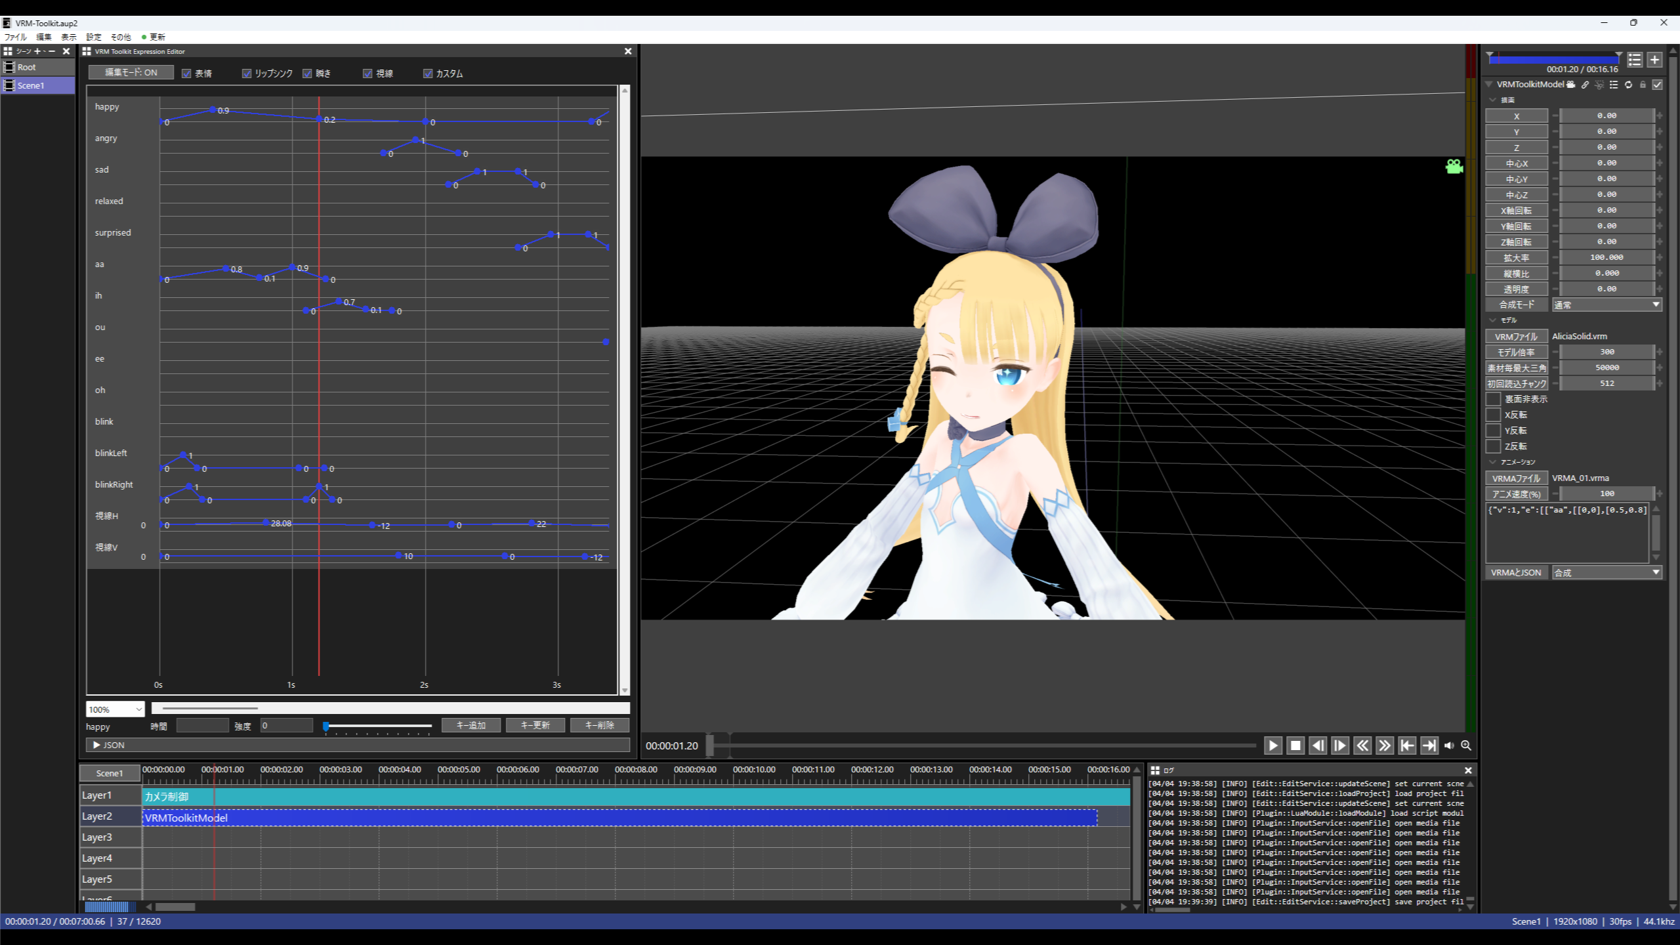The height and width of the screenshot is (945, 1680).
Task: Step back one frame
Action: click(x=1318, y=745)
